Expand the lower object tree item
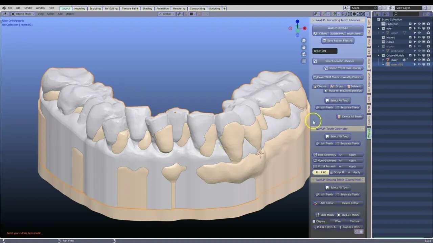The height and width of the screenshot is (243, 433). coord(383,60)
